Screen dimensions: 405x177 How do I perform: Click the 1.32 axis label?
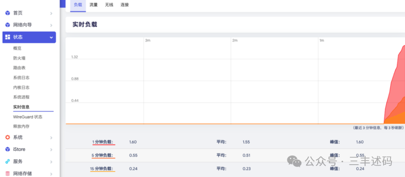(74, 57)
